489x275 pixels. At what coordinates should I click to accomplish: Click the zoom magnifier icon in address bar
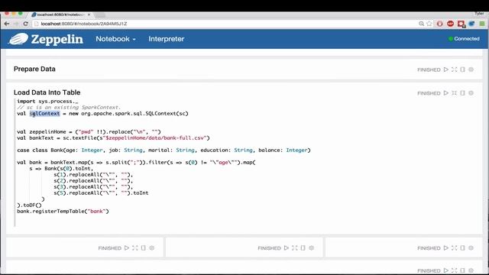(x=421, y=24)
